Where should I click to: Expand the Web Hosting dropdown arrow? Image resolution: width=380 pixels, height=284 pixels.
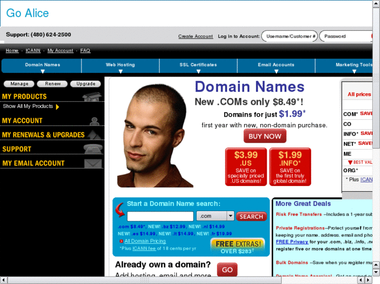click(x=120, y=71)
